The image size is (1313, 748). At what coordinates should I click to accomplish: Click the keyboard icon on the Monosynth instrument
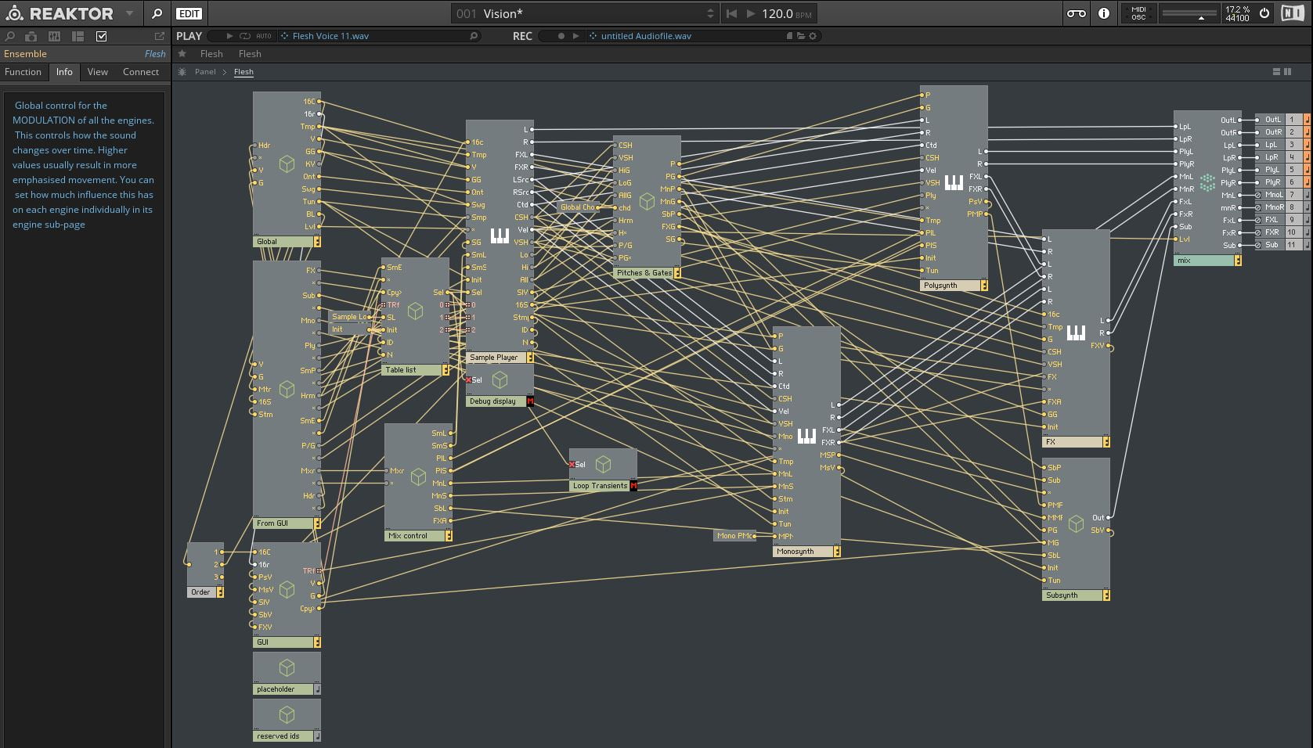806,436
